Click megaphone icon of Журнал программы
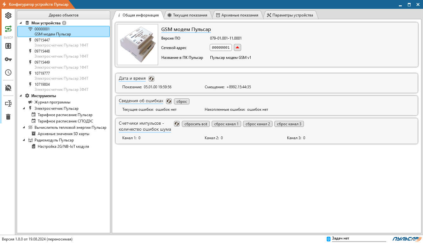Image resolution: width=423 pixels, height=243 pixels. click(x=30, y=102)
